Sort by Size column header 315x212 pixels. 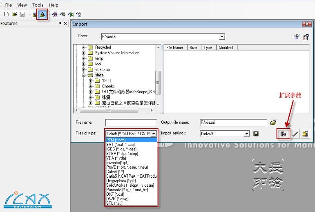[x=194, y=47]
